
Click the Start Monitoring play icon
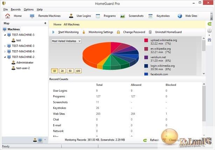point(54,32)
